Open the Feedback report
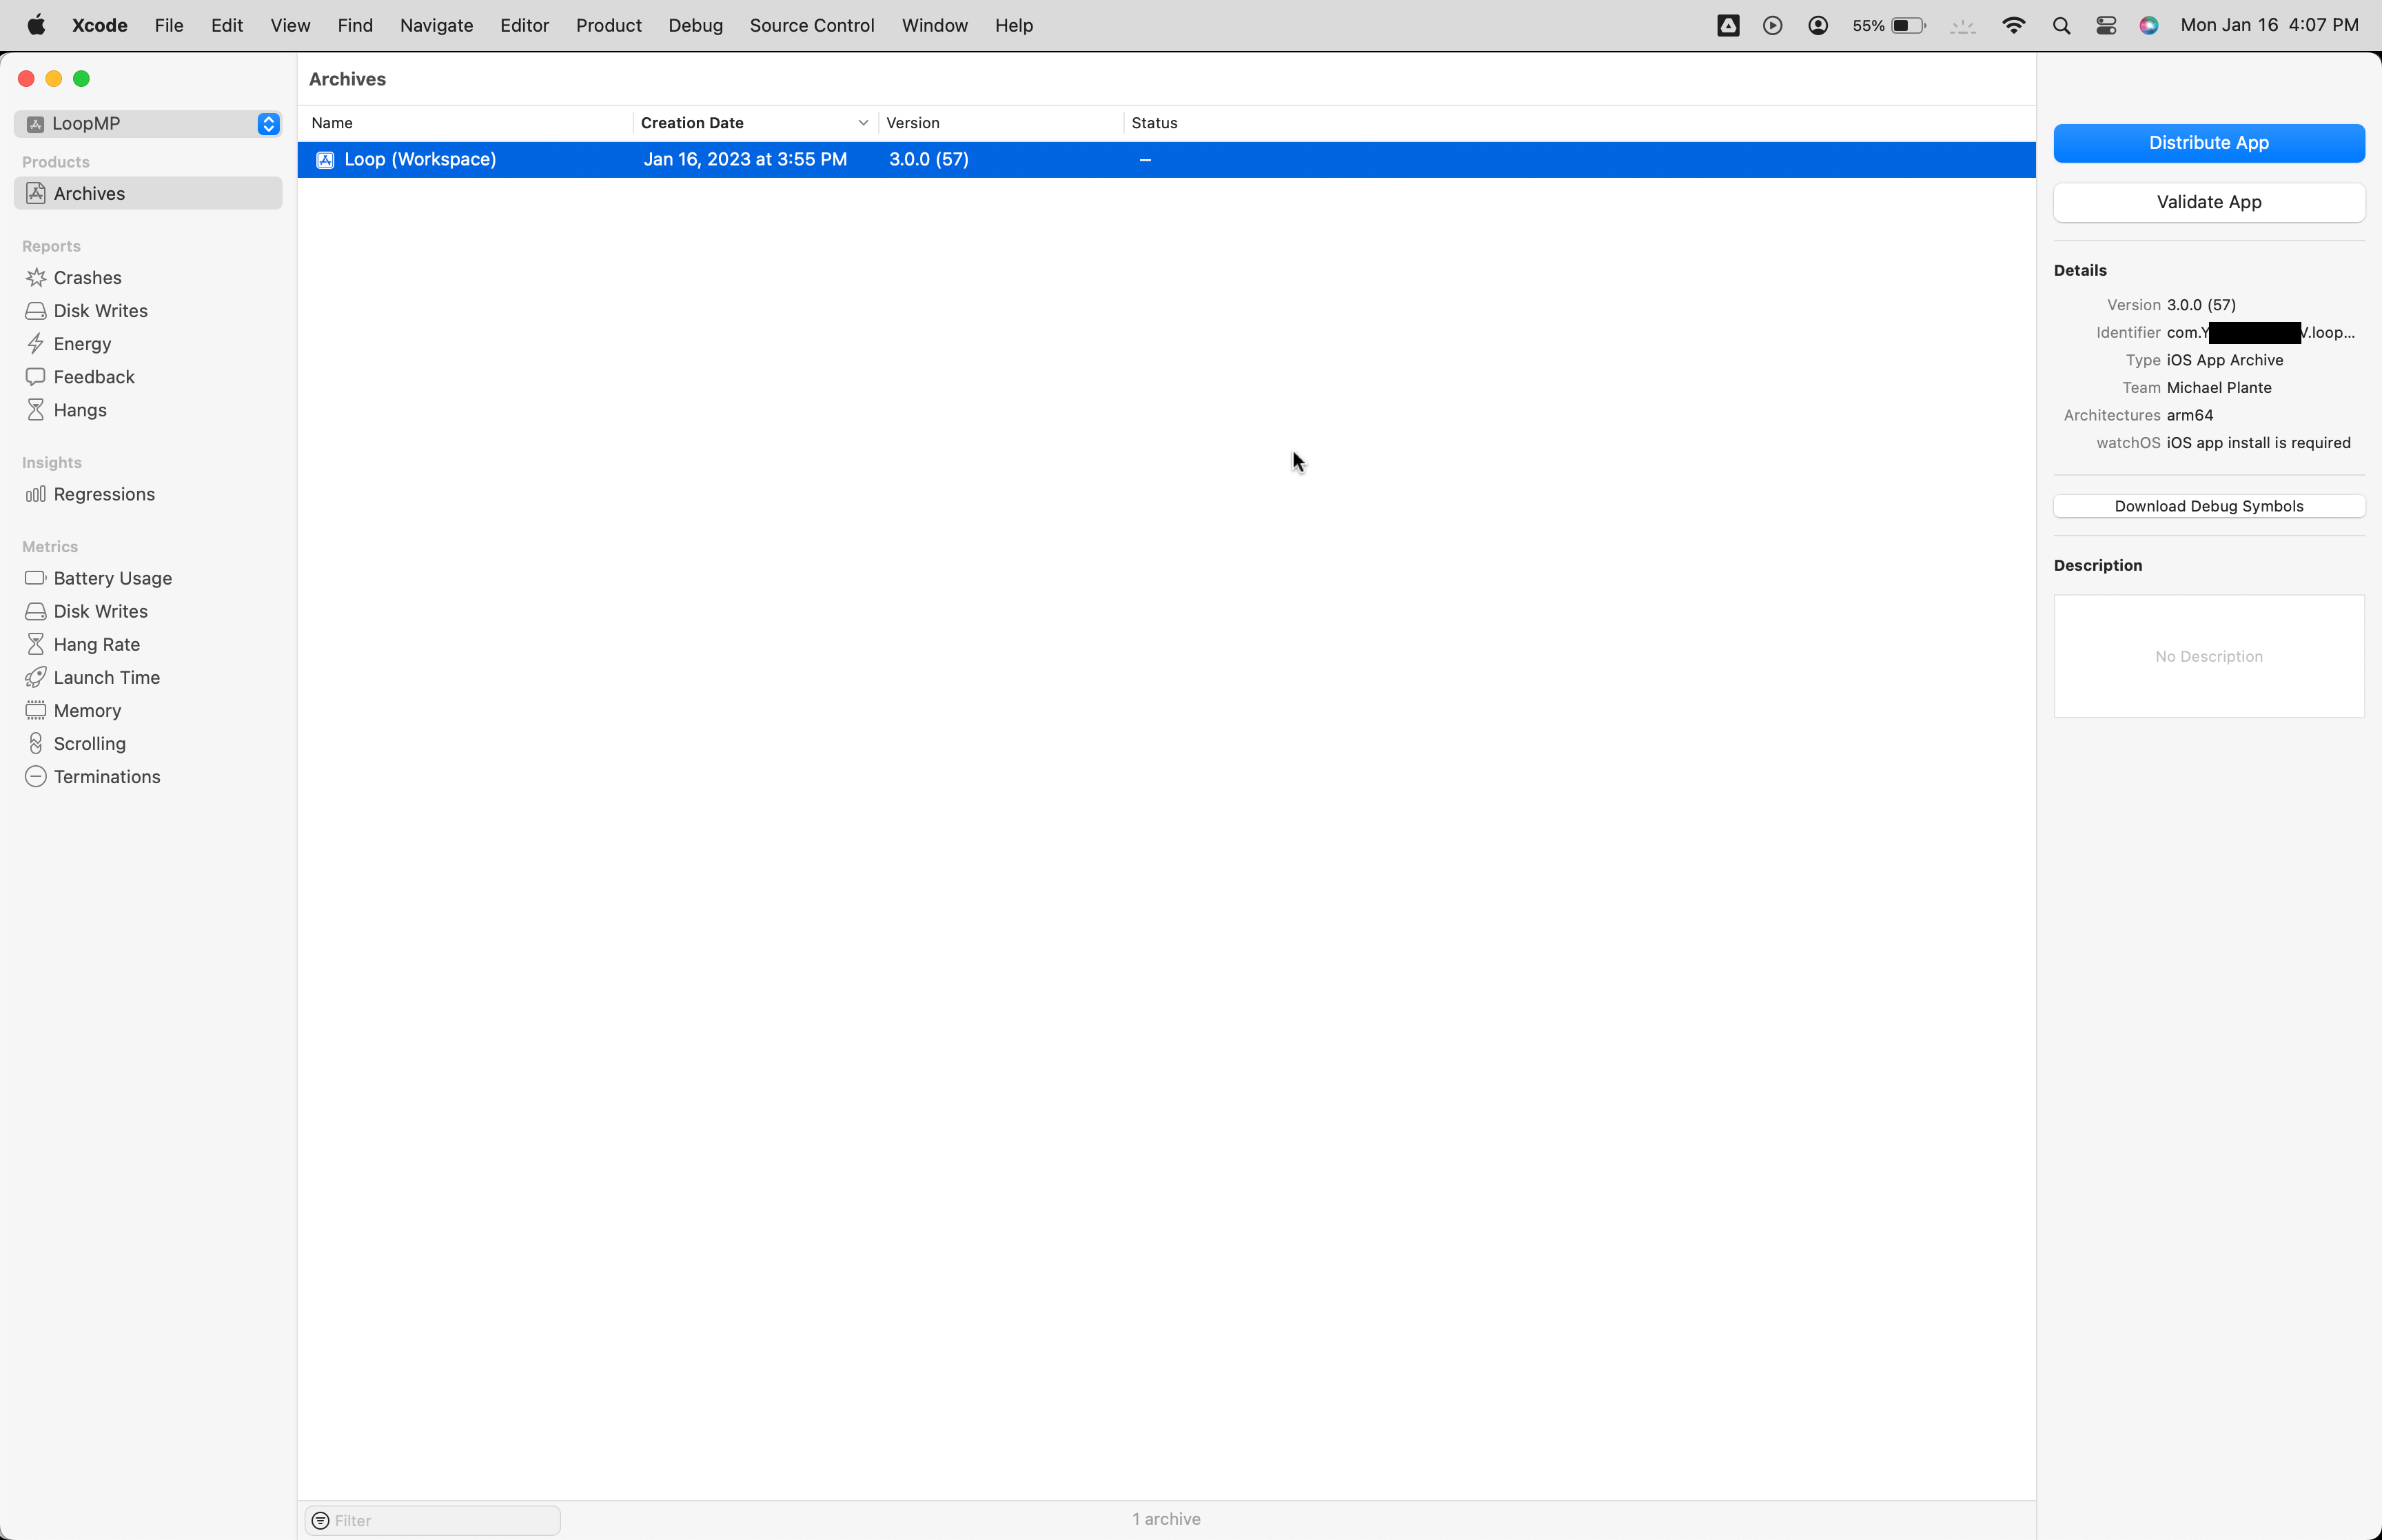Image resolution: width=2382 pixels, height=1540 pixels. point(148,376)
